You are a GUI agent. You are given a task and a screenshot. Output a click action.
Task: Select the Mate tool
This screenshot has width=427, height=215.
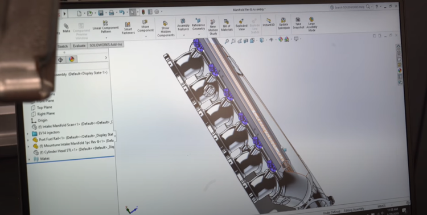click(66, 28)
